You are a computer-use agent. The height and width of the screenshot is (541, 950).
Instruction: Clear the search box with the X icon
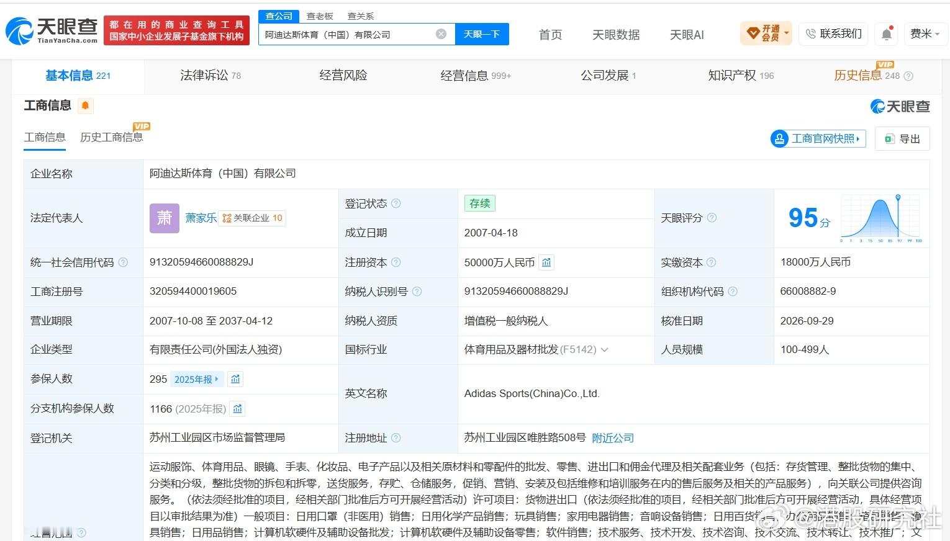pos(441,34)
